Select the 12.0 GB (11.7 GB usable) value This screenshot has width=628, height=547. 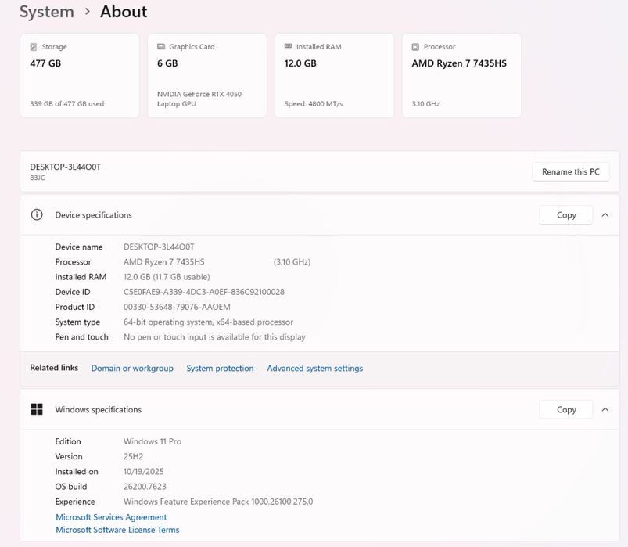pyautogui.click(x=167, y=277)
